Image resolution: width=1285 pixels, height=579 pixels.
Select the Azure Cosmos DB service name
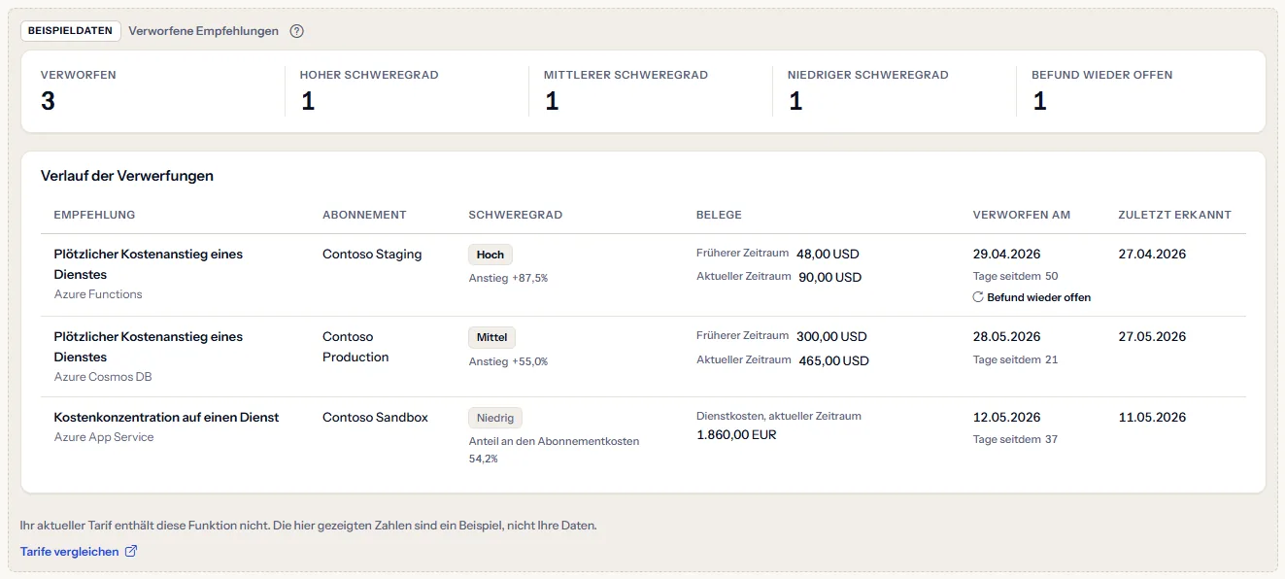103,377
